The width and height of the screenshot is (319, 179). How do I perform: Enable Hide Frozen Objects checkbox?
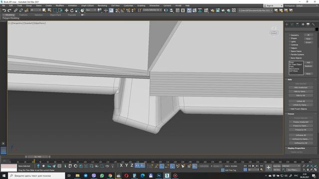tap(289, 109)
